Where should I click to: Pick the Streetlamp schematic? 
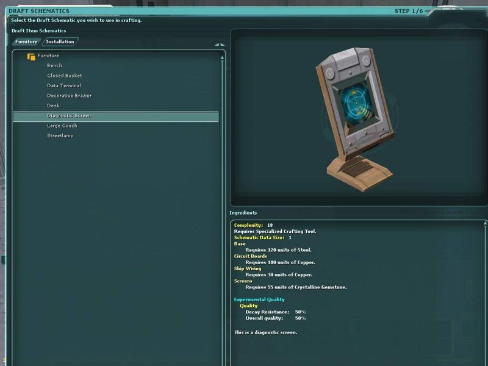point(60,136)
